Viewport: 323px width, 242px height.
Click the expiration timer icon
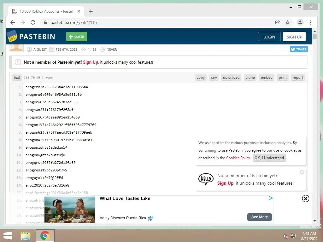coord(103,49)
